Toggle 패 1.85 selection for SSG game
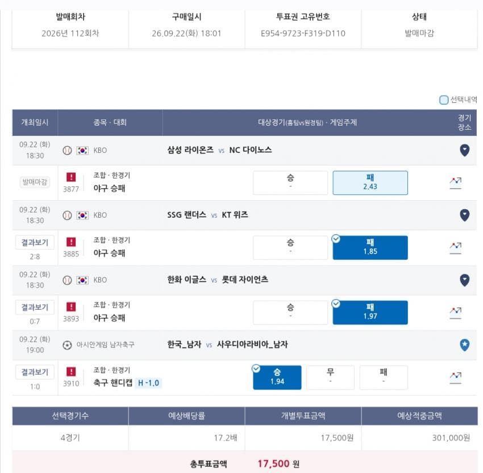 (370, 248)
